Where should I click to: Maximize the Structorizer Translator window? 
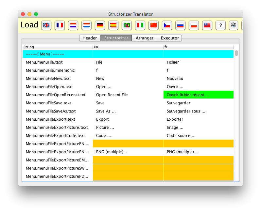[36, 14]
